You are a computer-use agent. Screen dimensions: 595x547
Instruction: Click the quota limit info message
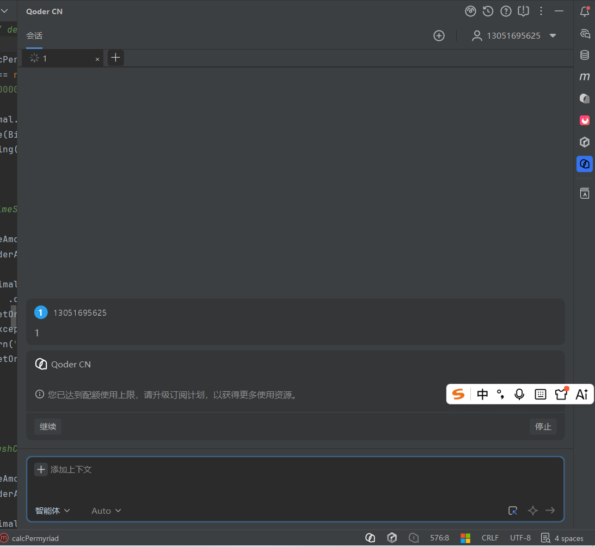pyautogui.click(x=167, y=395)
